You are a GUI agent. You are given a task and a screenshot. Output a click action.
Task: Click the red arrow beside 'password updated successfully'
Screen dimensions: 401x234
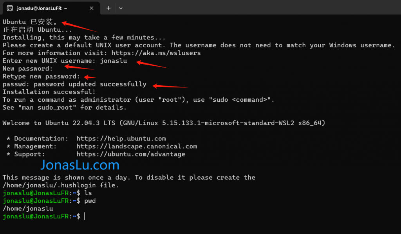[170, 86]
